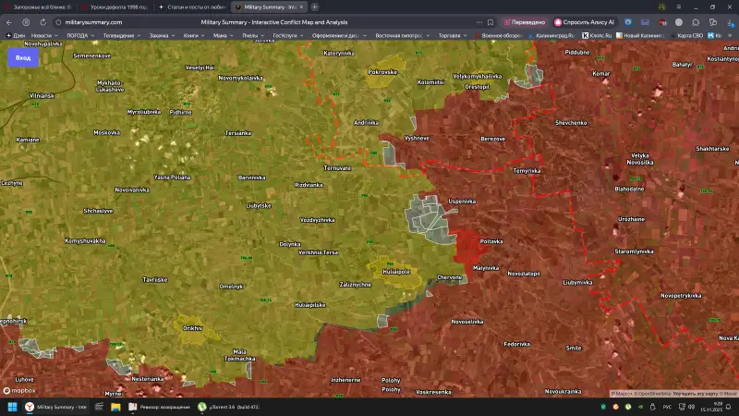Expand the Книги bookmarks folder
This screenshot has height=416, width=739.
point(192,35)
